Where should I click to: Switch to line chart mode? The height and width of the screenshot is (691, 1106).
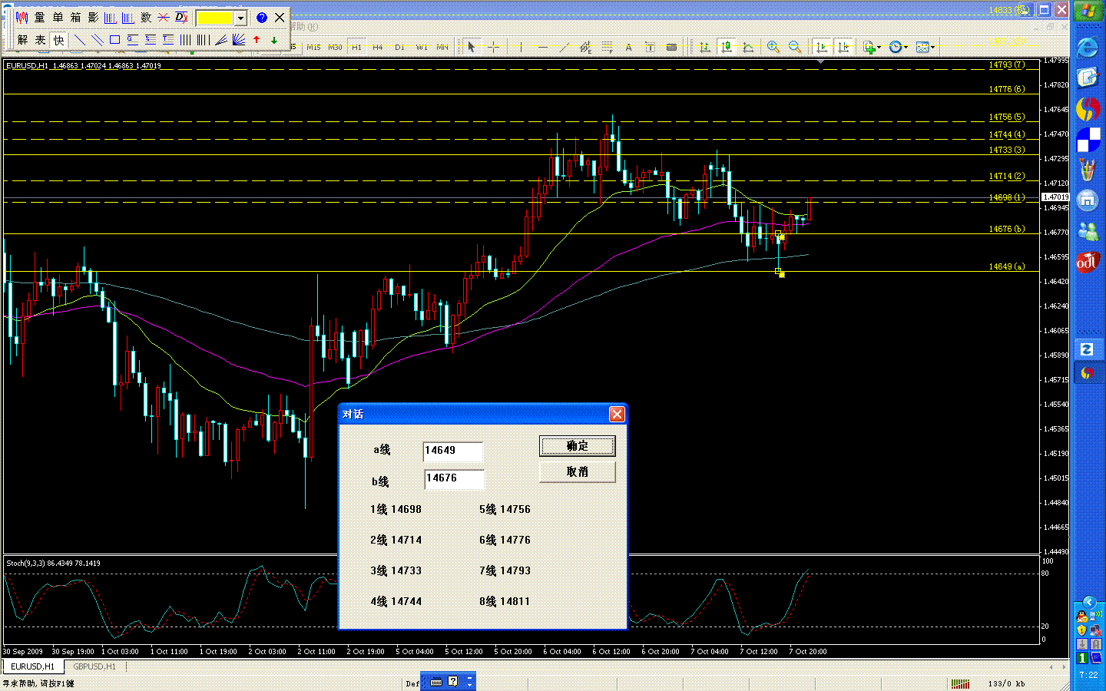[x=747, y=48]
